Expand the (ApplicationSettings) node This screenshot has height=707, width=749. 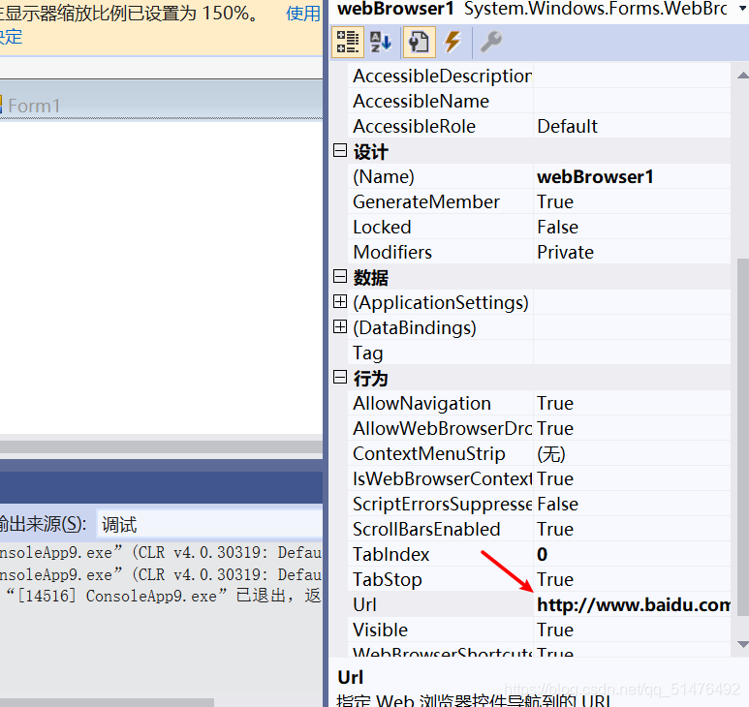[340, 302]
